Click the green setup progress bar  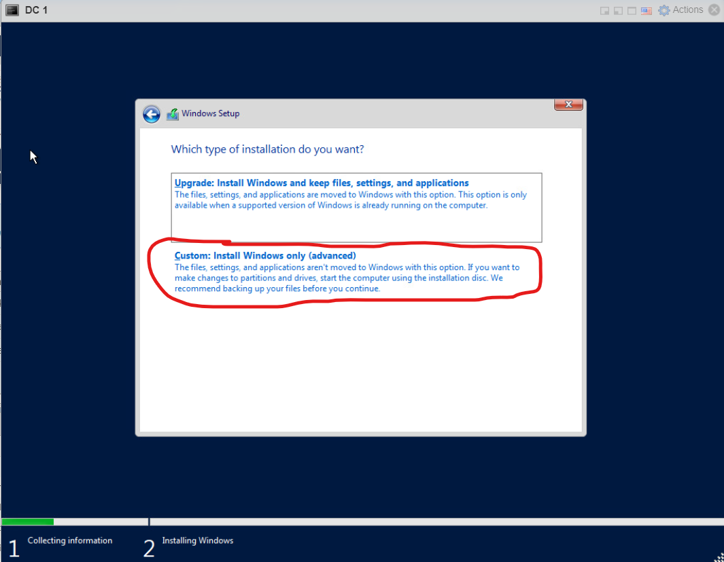(28, 522)
